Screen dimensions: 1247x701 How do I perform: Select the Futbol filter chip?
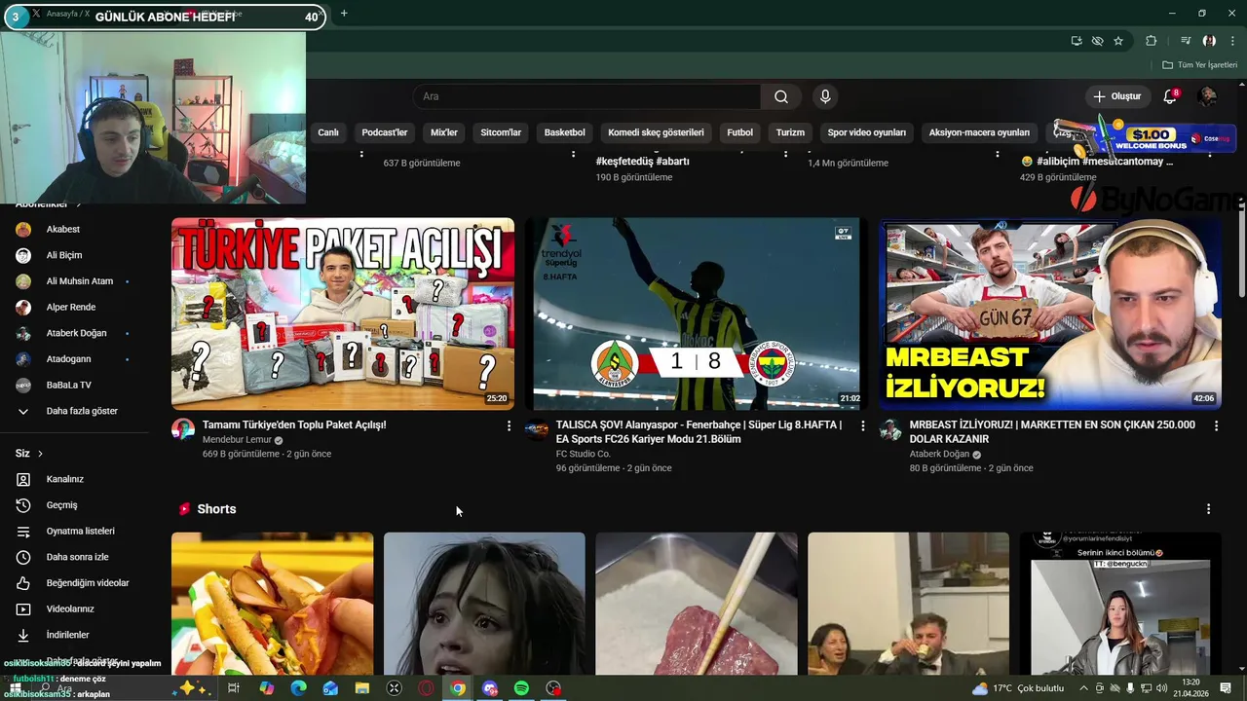pyautogui.click(x=739, y=132)
